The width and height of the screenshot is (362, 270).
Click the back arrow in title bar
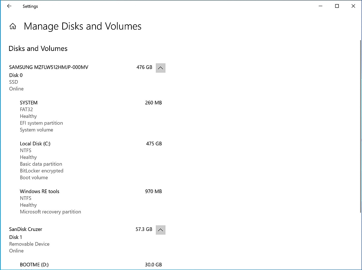[9, 6]
